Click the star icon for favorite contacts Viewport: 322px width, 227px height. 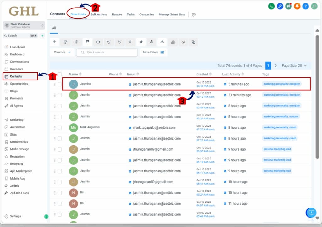click(141, 42)
